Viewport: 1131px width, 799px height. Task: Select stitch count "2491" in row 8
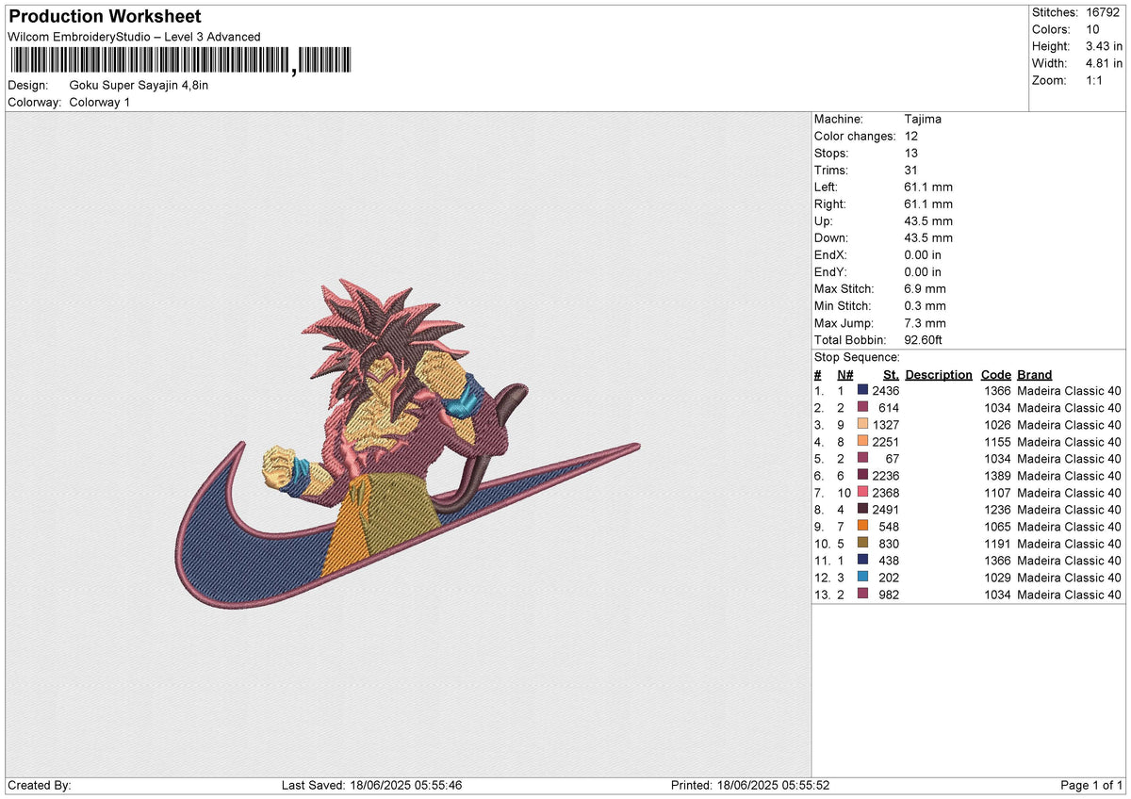885,509
